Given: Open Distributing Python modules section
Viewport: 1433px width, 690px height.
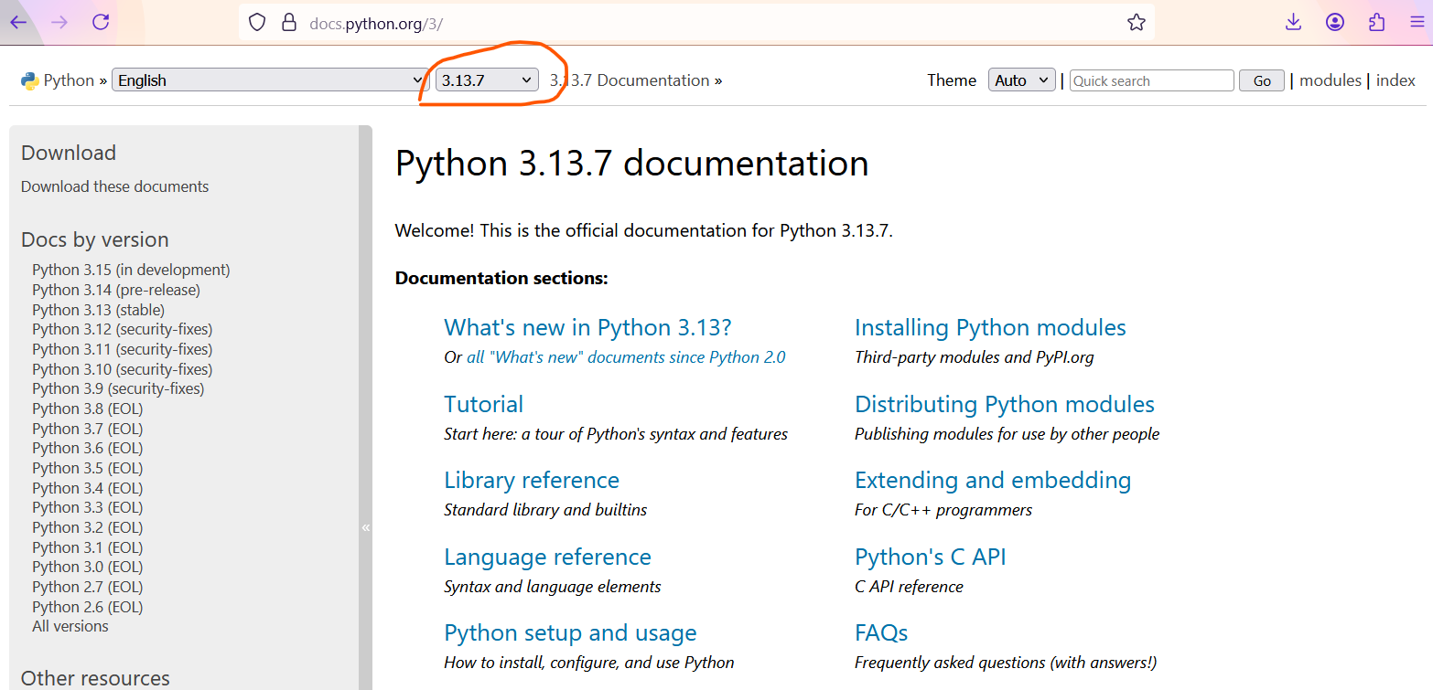Looking at the screenshot, I should 1005,404.
